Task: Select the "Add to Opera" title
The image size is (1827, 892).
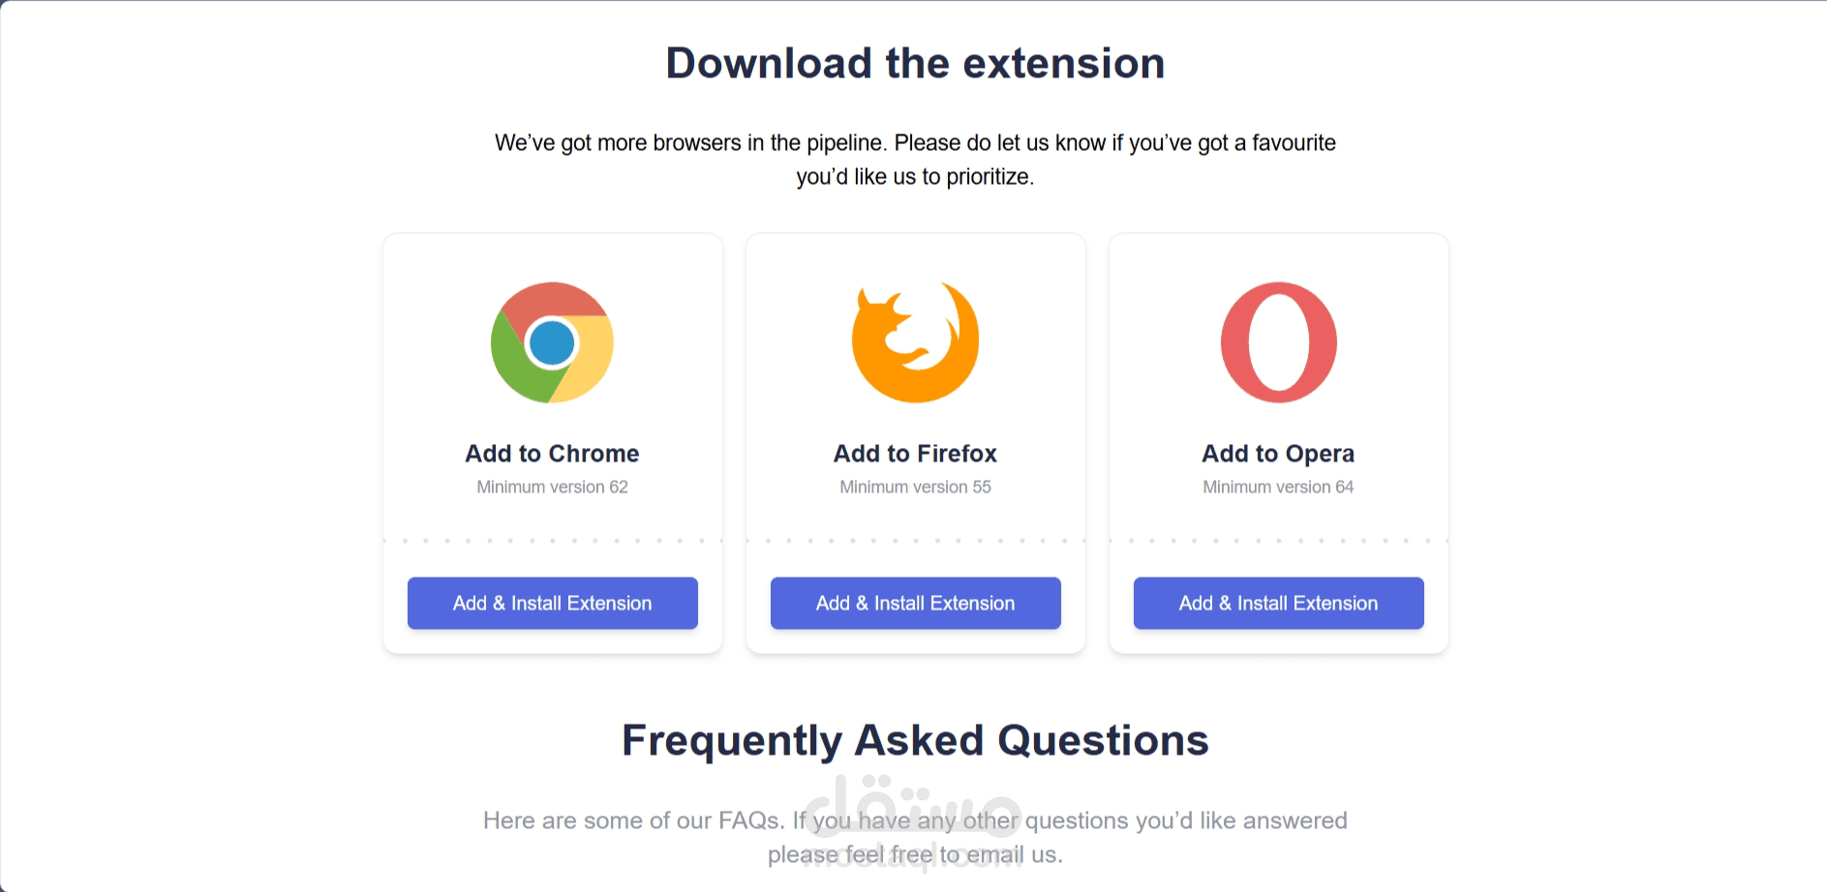Action: coord(1278,454)
